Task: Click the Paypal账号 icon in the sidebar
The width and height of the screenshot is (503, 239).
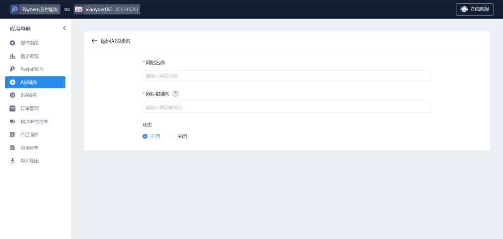Action: coord(12,69)
